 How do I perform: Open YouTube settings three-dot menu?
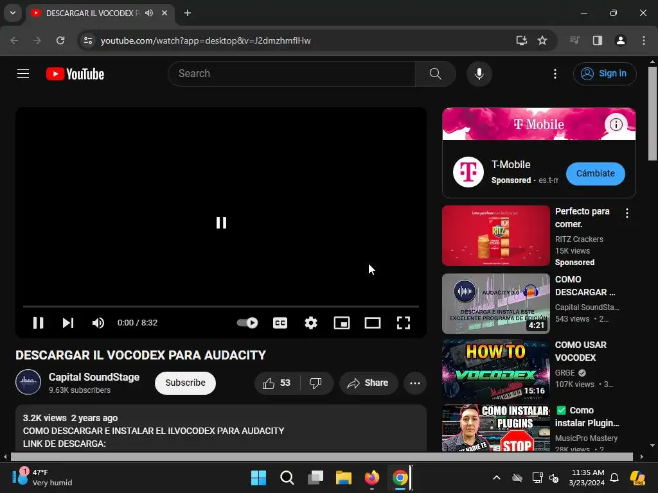click(555, 74)
